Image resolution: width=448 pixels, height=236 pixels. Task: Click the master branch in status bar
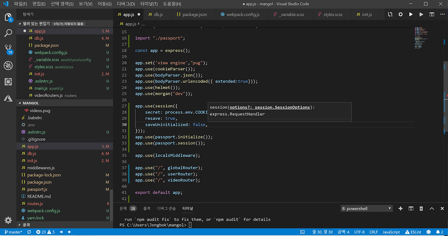coord(13,232)
